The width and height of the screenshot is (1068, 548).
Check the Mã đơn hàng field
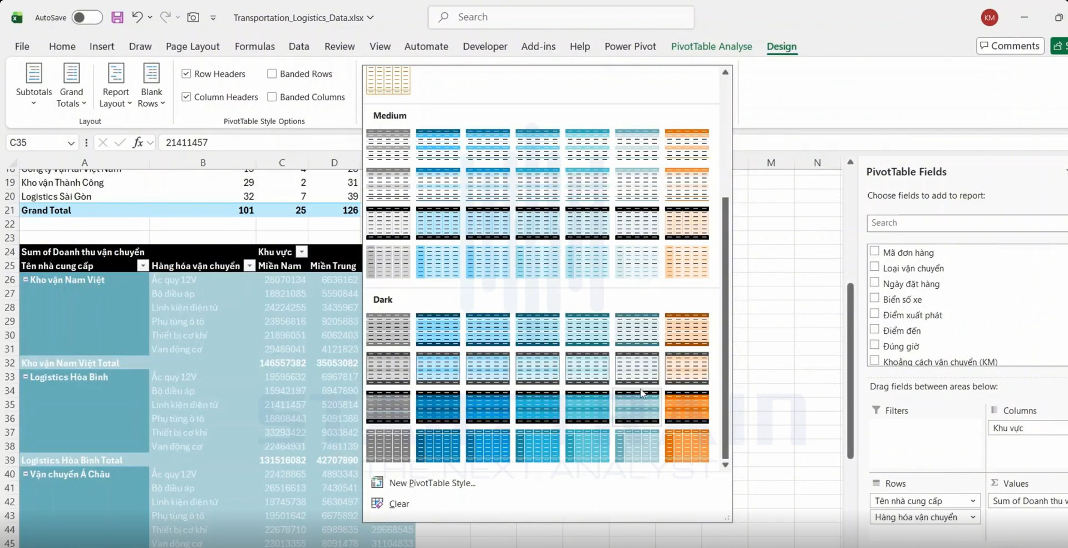click(874, 251)
